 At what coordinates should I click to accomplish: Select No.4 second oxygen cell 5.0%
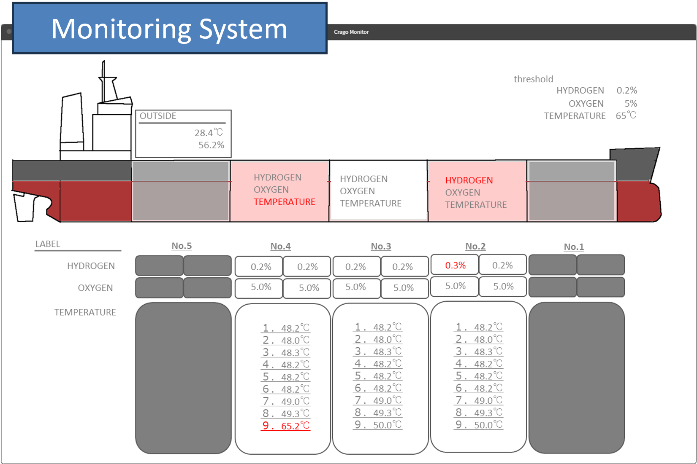(307, 288)
